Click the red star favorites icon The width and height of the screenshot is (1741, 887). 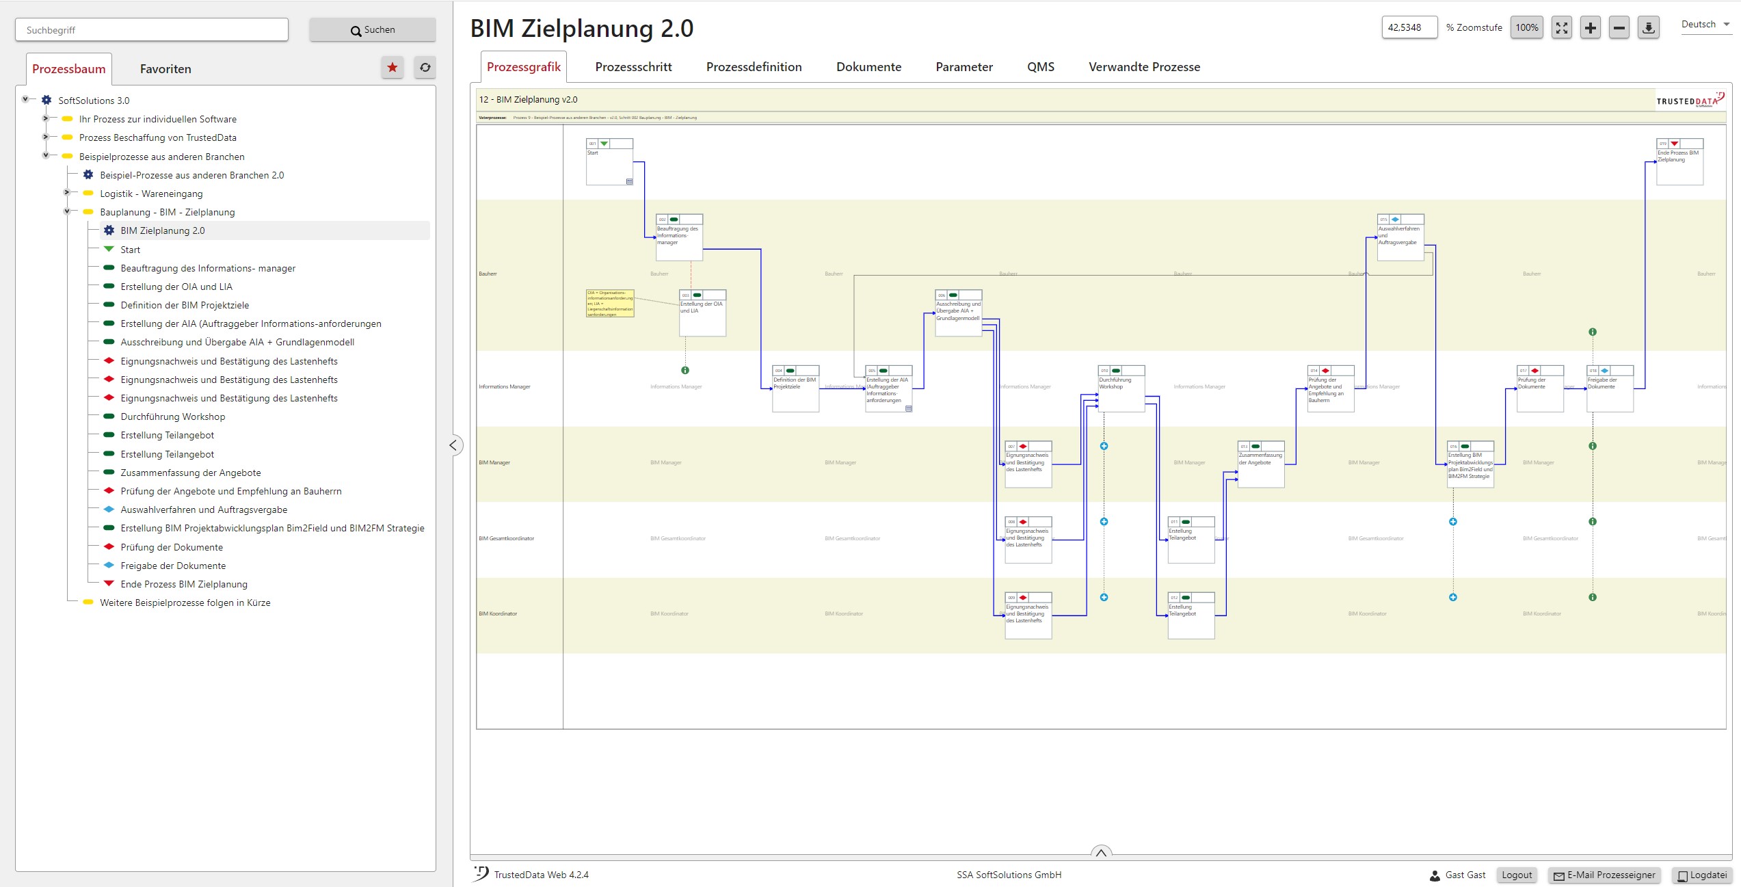coord(393,68)
